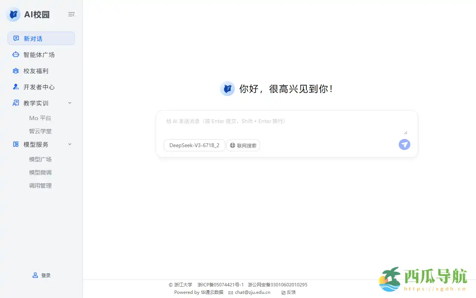Enable 联网搜索 web search

[x=243, y=145]
